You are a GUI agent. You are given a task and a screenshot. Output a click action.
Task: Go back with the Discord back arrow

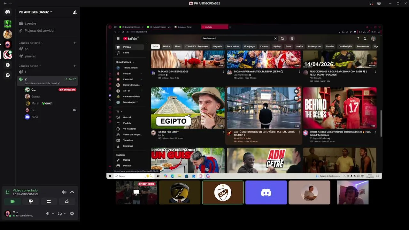tap(5, 3)
